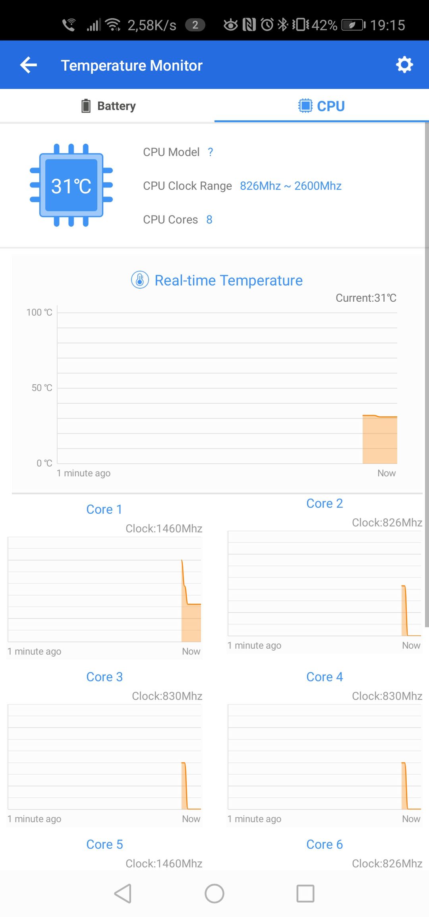This screenshot has width=429, height=917.
Task: Click the page scrollbar on right edge
Action: pyautogui.click(x=427, y=375)
